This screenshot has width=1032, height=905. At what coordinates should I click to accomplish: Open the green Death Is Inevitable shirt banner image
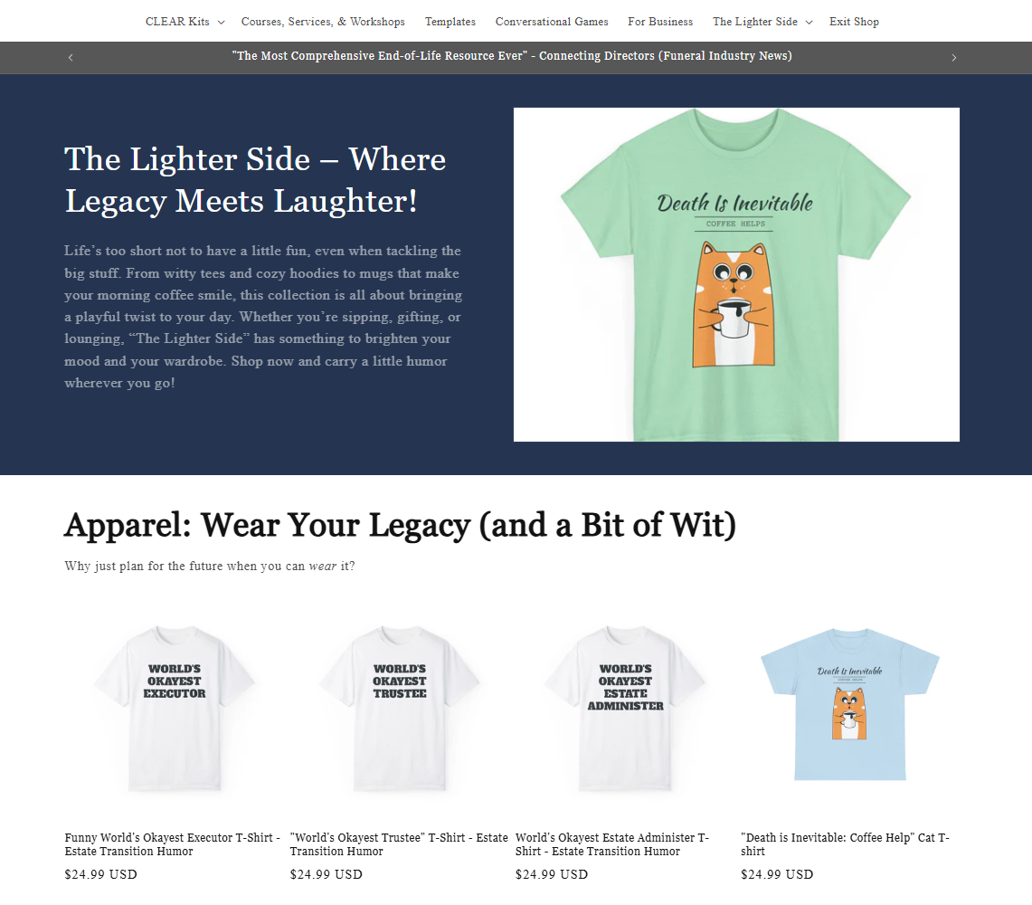click(x=736, y=274)
